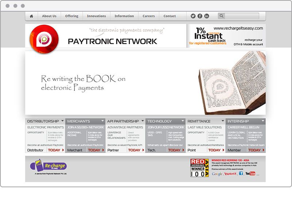The height and width of the screenshot is (204, 292).
Task: Open the Career Well Begun heading
Action: pos(243,127)
